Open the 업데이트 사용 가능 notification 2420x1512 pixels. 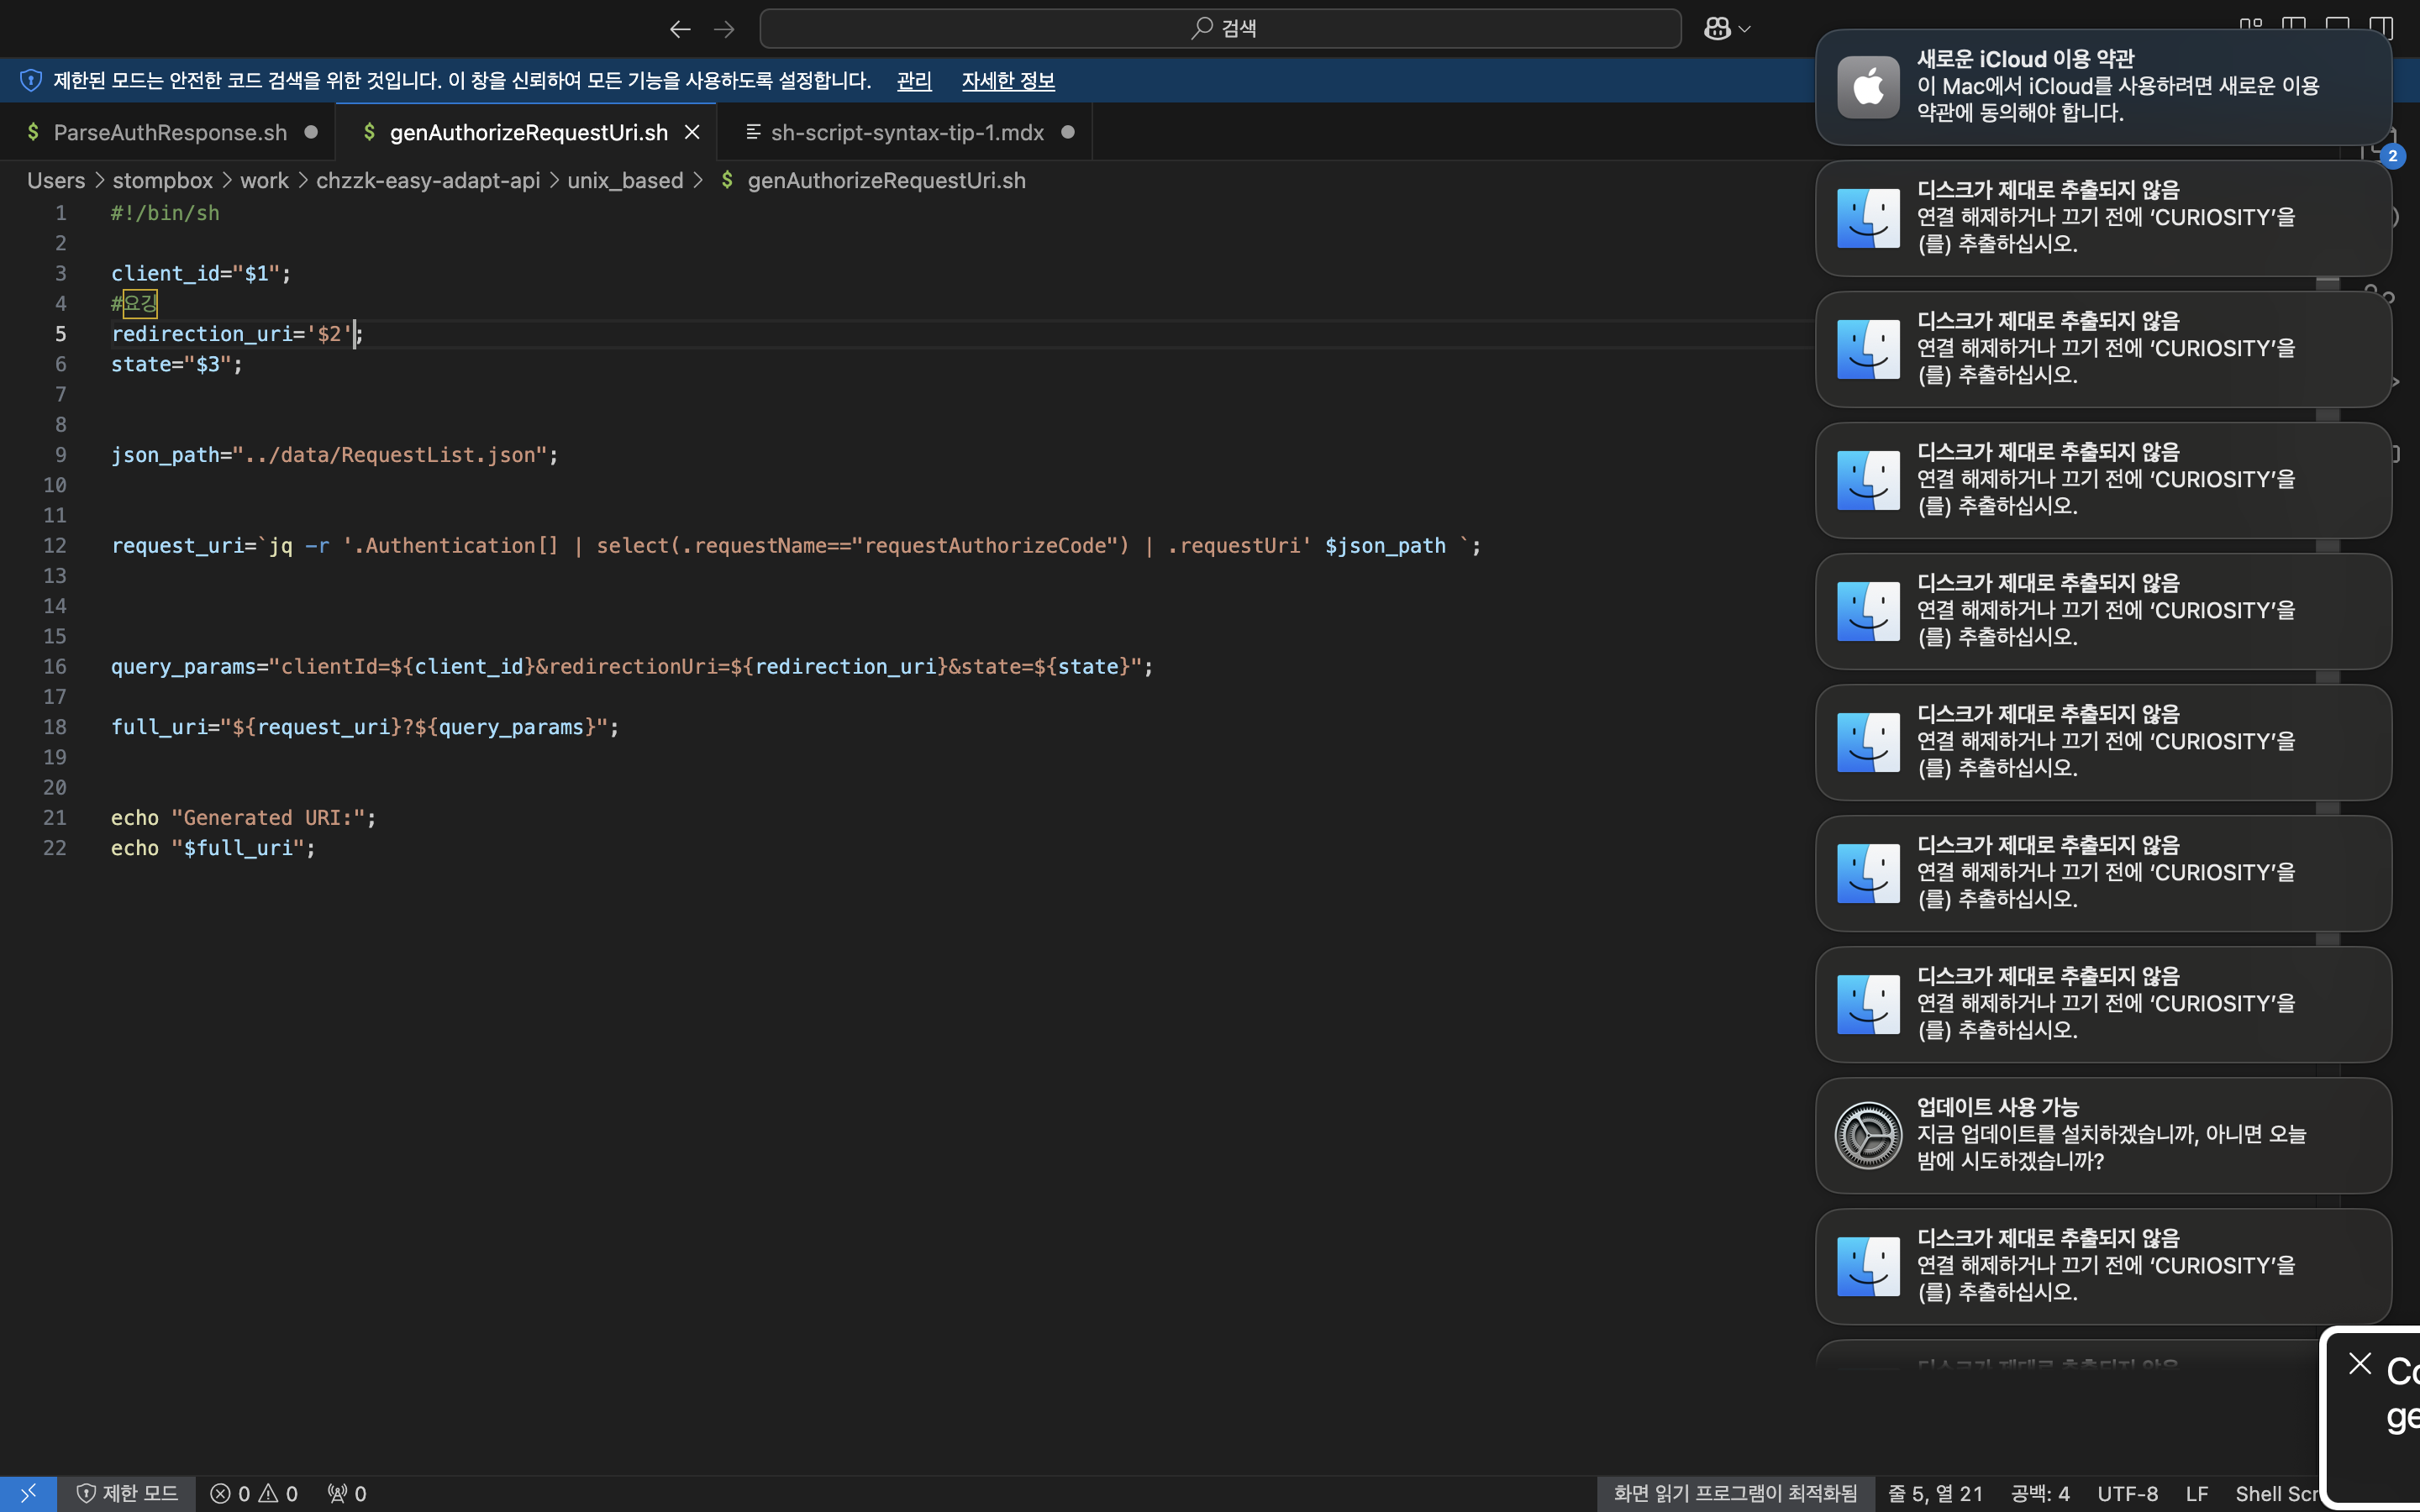[x=2103, y=1135]
